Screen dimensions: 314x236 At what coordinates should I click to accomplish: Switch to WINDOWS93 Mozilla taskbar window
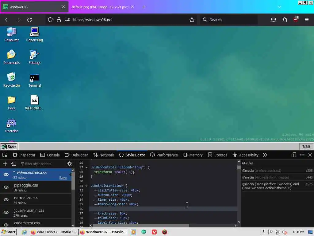pos(54,232)
